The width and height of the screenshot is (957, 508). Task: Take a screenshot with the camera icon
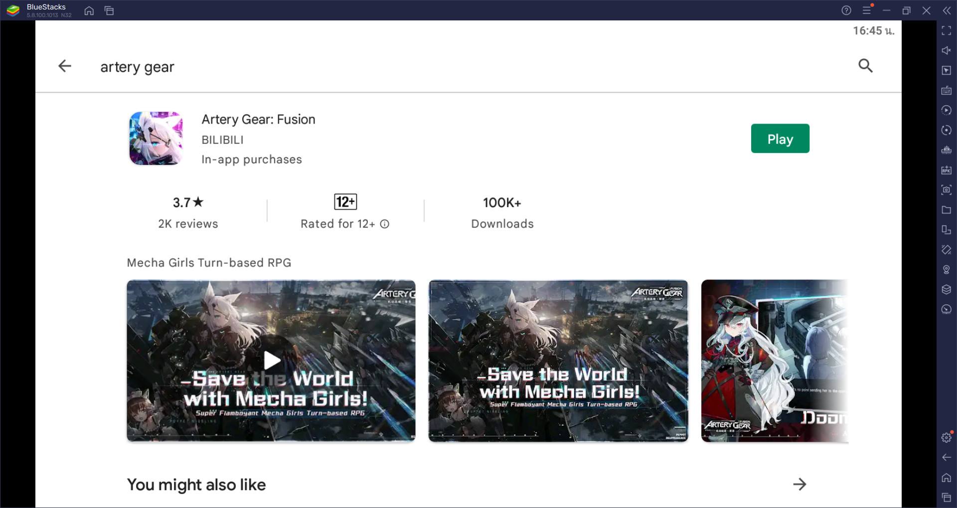click(947, 190)
